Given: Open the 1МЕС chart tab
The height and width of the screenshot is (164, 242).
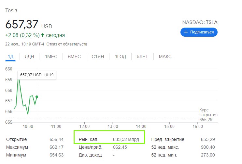Looking at the screenshot, I should point(51,57).
